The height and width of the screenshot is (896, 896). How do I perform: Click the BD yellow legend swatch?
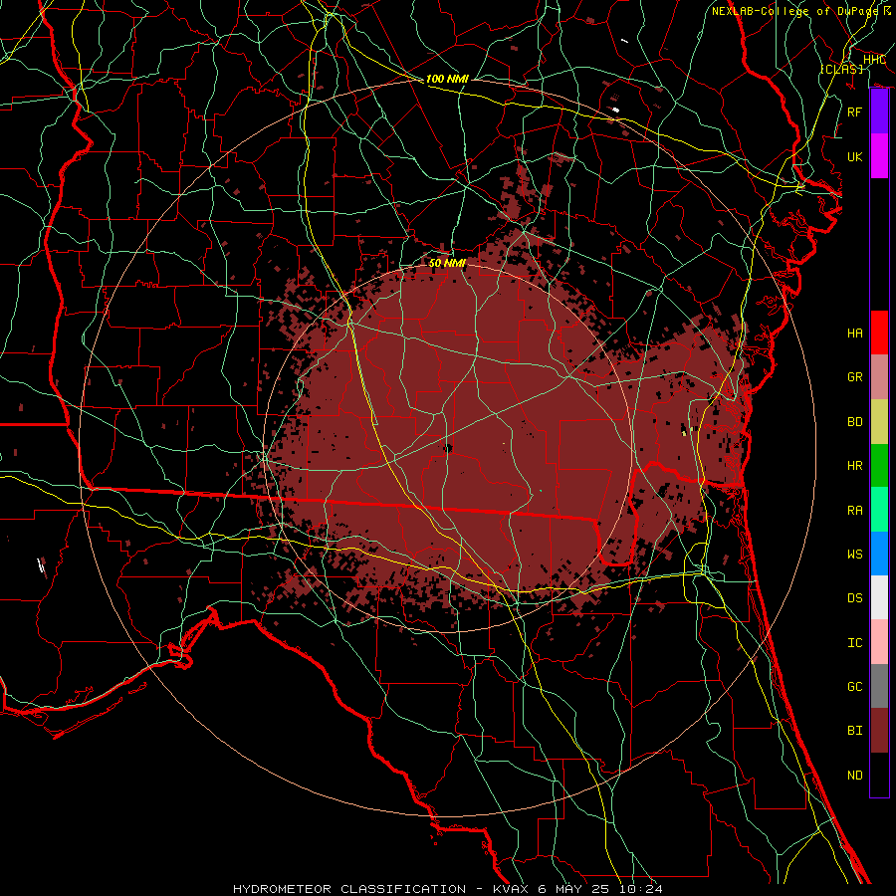[x=879, y=422]
